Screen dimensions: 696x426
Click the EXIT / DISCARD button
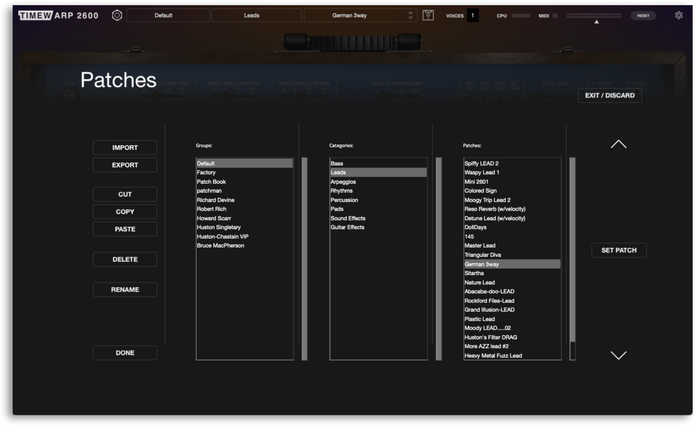click(610, 96)
